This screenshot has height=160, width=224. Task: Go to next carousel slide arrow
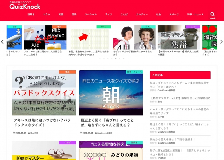222,42
